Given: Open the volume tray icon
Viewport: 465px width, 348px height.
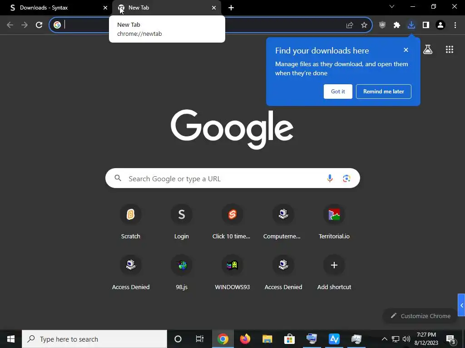Looking at the screenshot, I should (x=406, y=339).
